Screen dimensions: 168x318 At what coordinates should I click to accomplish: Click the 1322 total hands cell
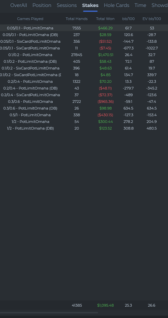pos(77,82)
